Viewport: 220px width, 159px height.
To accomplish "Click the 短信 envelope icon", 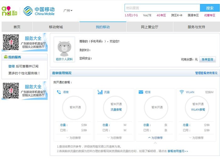I will point(141,92).
